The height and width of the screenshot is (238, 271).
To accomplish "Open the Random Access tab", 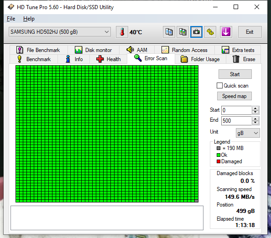I will (x=184, y=50).
